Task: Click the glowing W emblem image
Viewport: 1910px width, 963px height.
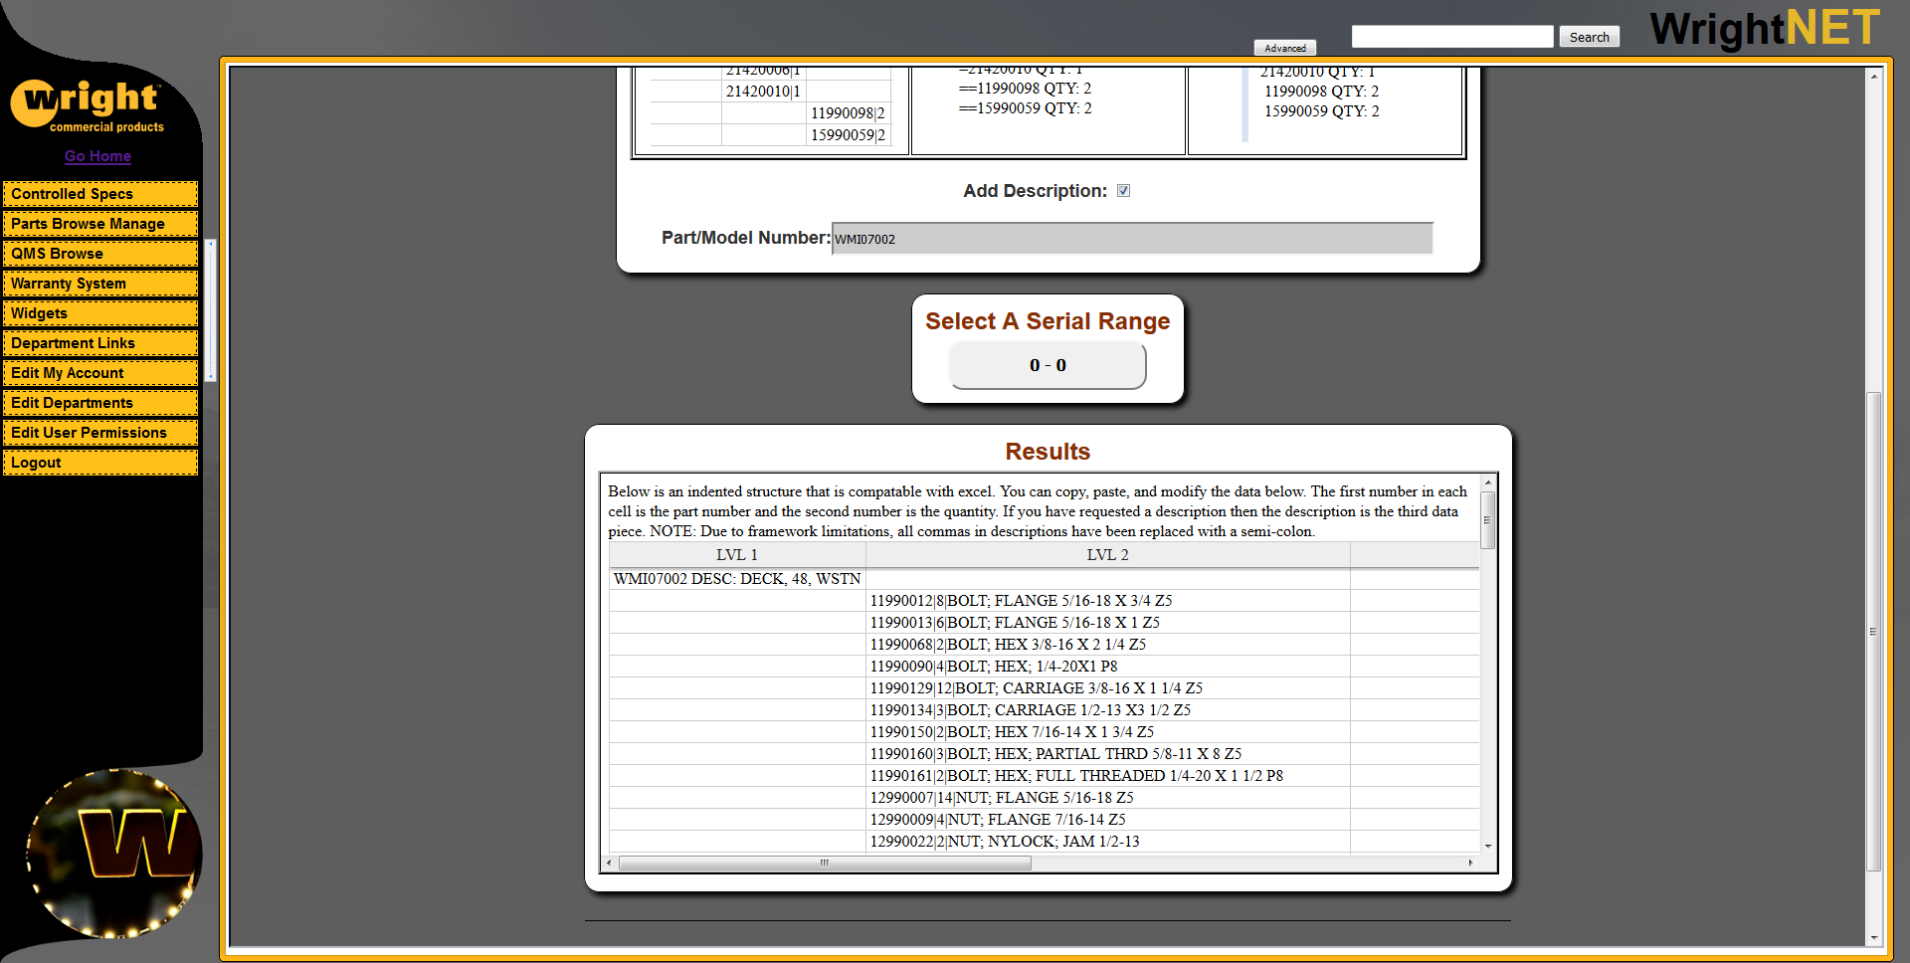Action: tap(112, 853)
